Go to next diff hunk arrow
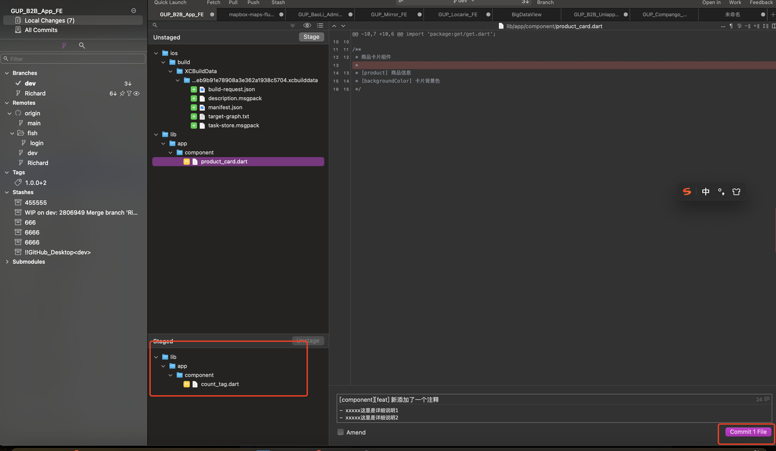This screenshot has height=451, width=776. coord(344,26)
